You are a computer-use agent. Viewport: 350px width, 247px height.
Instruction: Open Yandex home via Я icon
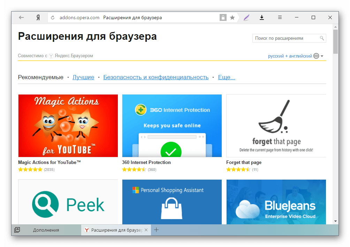click(38, 17)
